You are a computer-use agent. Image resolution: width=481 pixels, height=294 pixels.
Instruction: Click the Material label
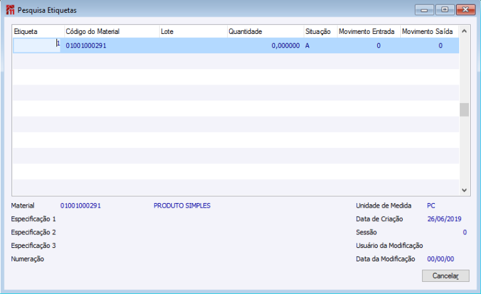coord(22,206)
